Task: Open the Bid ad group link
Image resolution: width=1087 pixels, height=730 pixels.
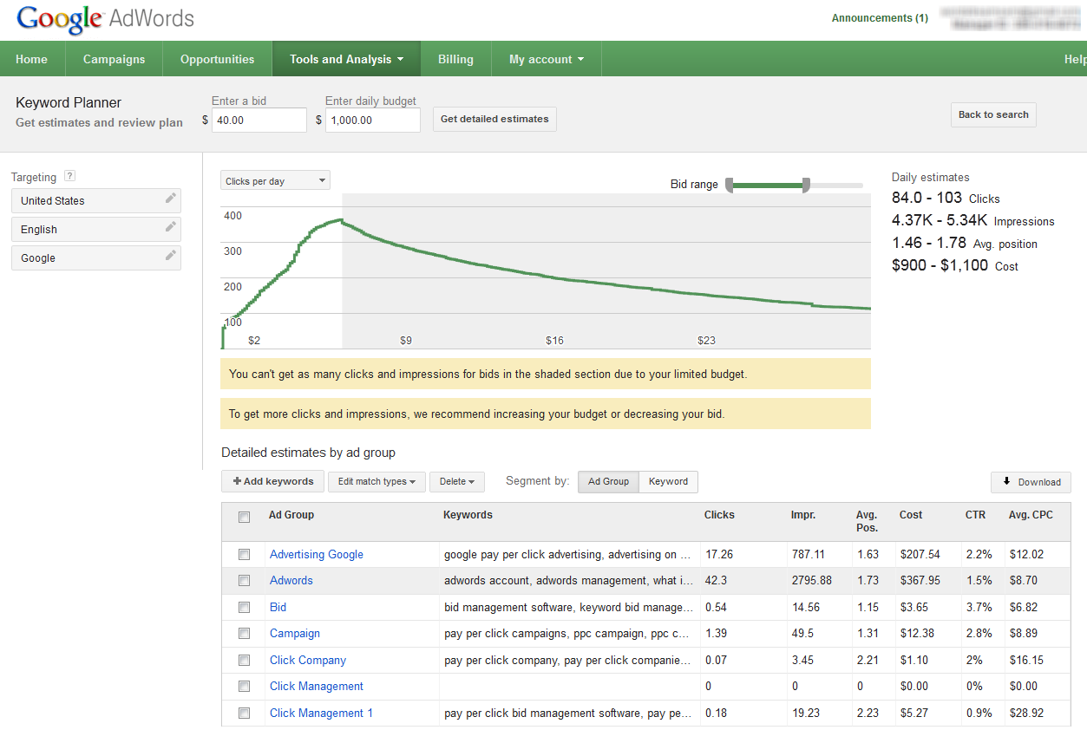Action: [278, 607]
